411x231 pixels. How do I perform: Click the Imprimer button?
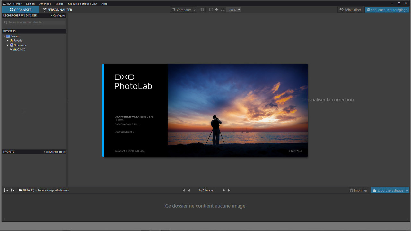tap(358, 190)
